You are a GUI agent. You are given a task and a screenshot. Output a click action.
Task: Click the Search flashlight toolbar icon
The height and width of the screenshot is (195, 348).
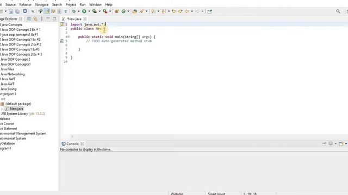[x=141, y=11]
